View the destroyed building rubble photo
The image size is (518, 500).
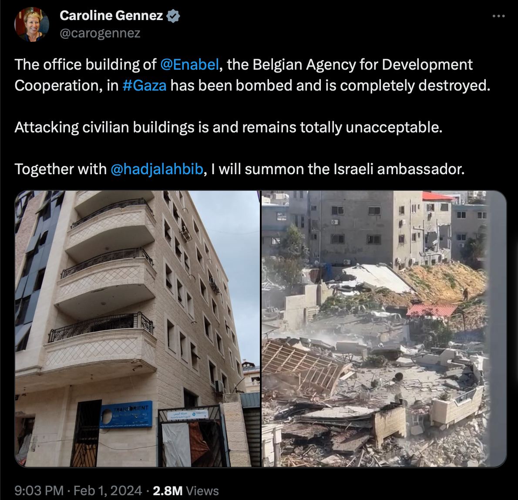click(x=384, y=329)
